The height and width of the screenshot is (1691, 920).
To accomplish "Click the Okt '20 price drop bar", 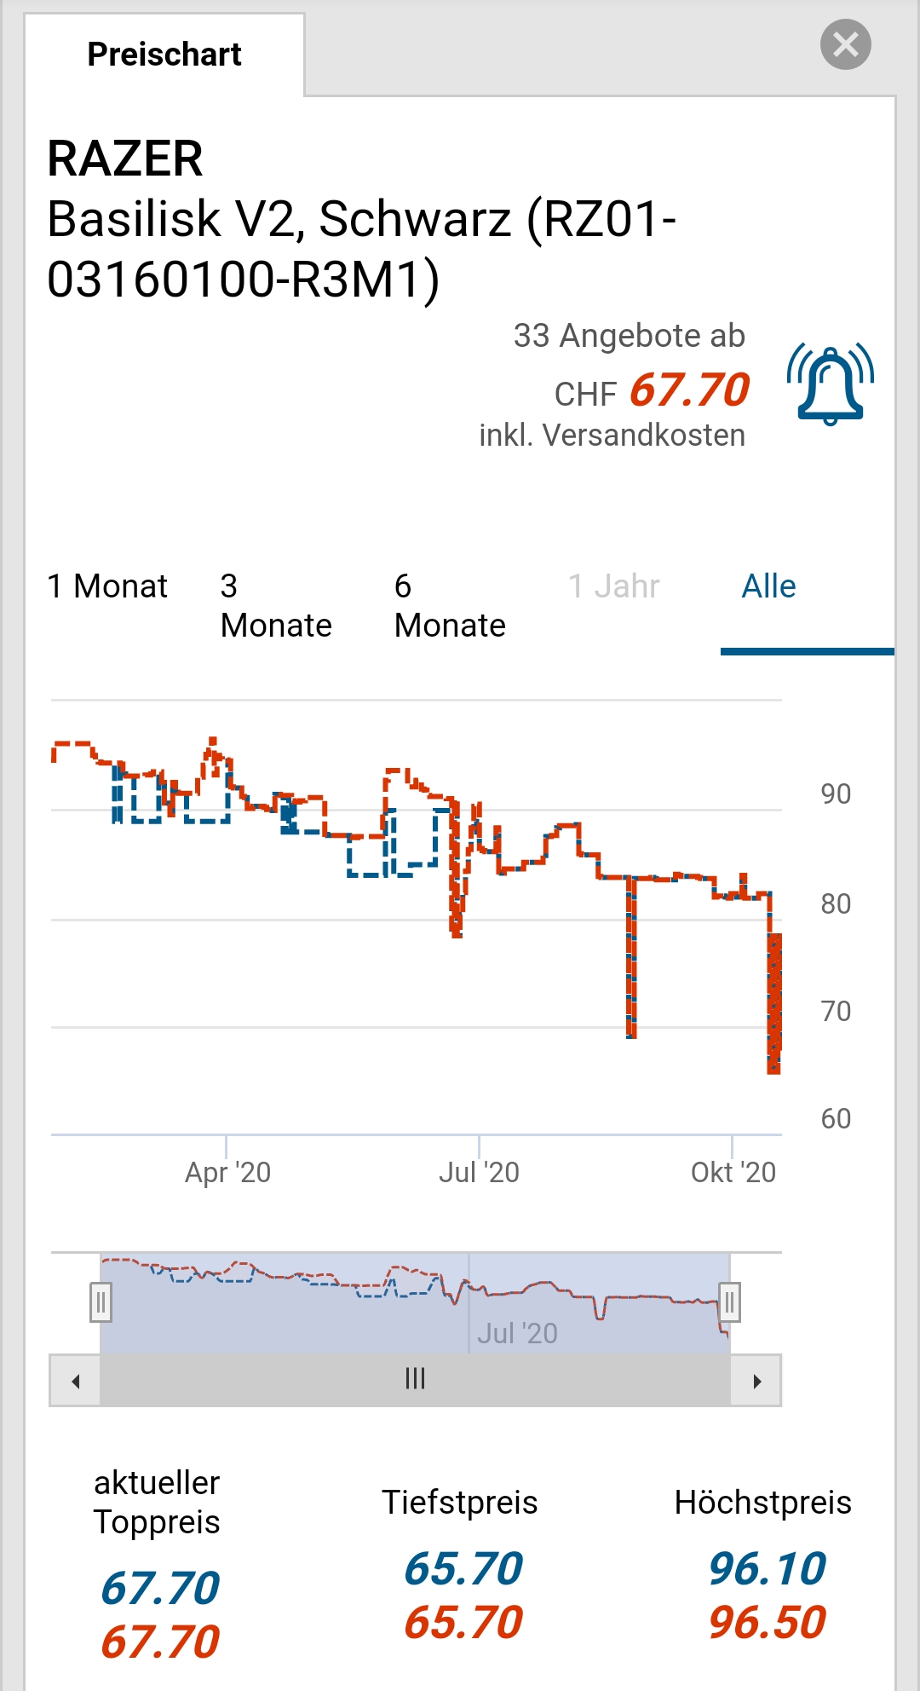I will [773, 1004].
